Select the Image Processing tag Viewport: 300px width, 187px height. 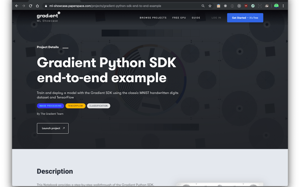tap(50, 106)
